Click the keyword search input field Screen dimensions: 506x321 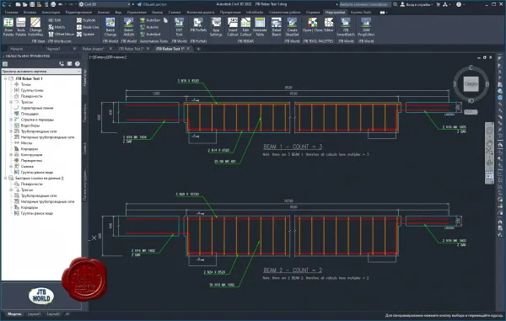click(364, 4)
